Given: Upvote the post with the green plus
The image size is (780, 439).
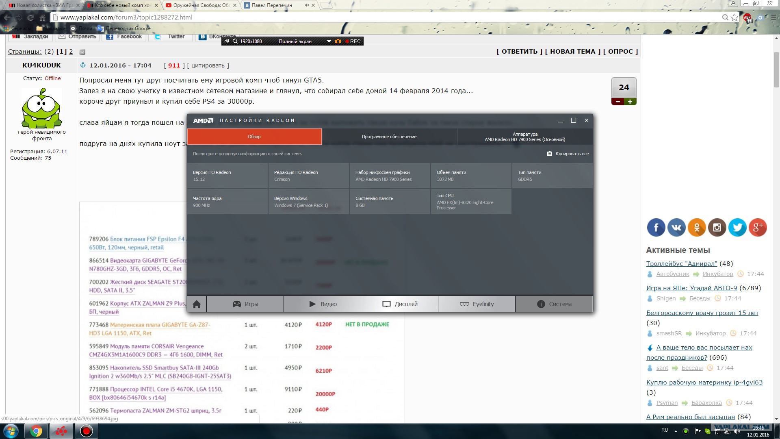Looking at the screenshot, I should pos(630,102).
